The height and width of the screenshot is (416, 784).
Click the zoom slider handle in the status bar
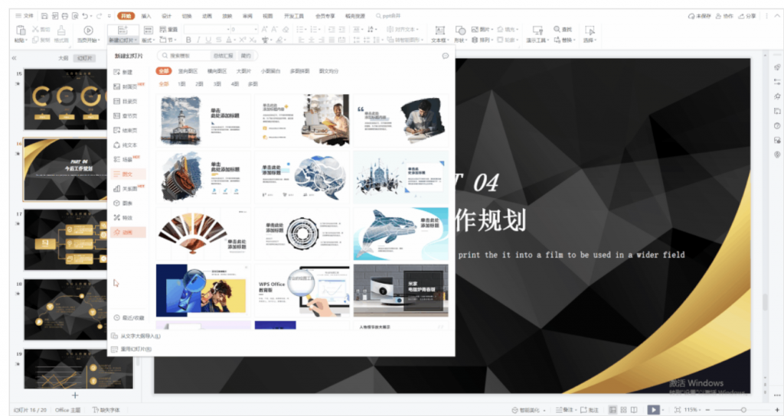[743, 410]
